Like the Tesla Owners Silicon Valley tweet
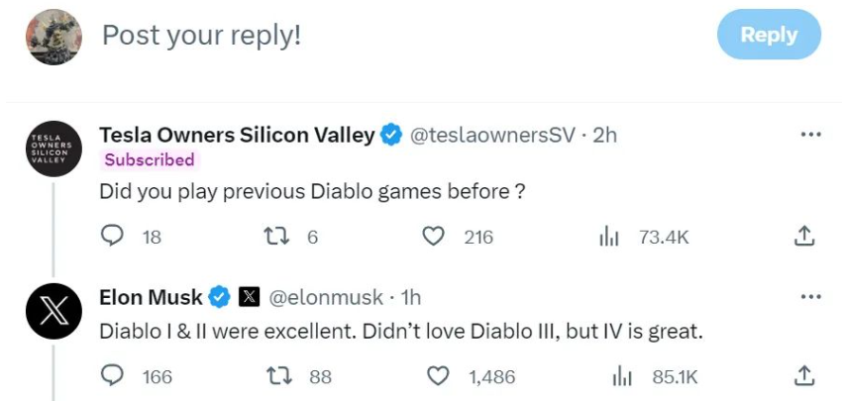 pyautogui.click(x=434, y=237)
